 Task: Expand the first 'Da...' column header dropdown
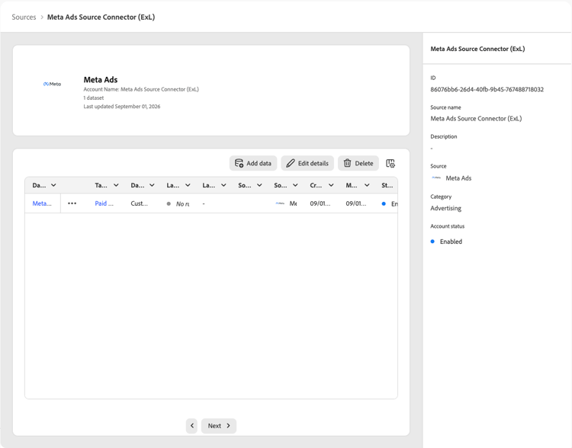53,185
